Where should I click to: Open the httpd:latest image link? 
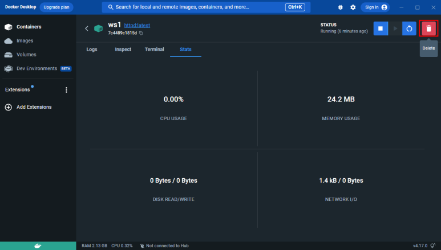point(137,25)
